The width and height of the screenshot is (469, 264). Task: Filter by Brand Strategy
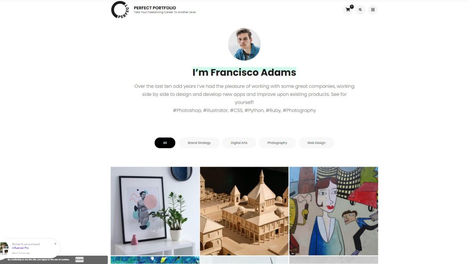(199, 143)
